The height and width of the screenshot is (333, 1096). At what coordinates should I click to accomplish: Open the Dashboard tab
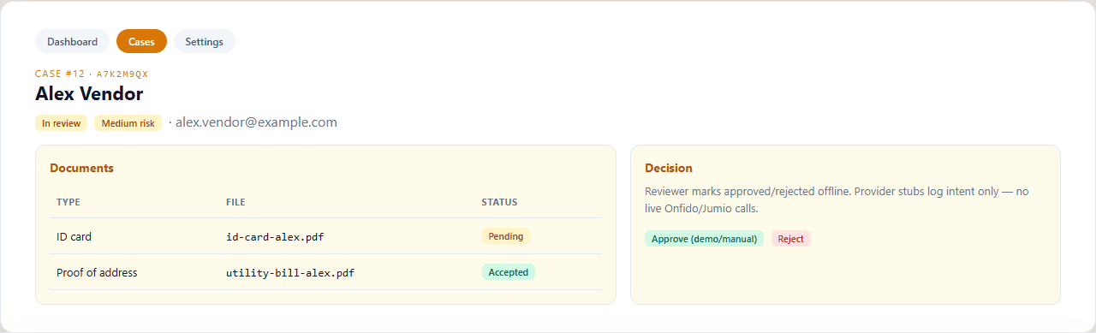[72, 41]
